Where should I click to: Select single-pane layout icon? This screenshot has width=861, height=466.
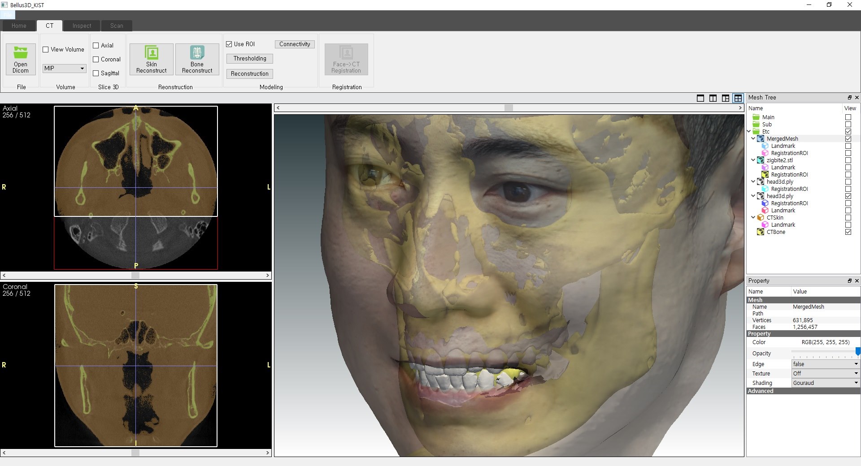(x=700, y=98)
